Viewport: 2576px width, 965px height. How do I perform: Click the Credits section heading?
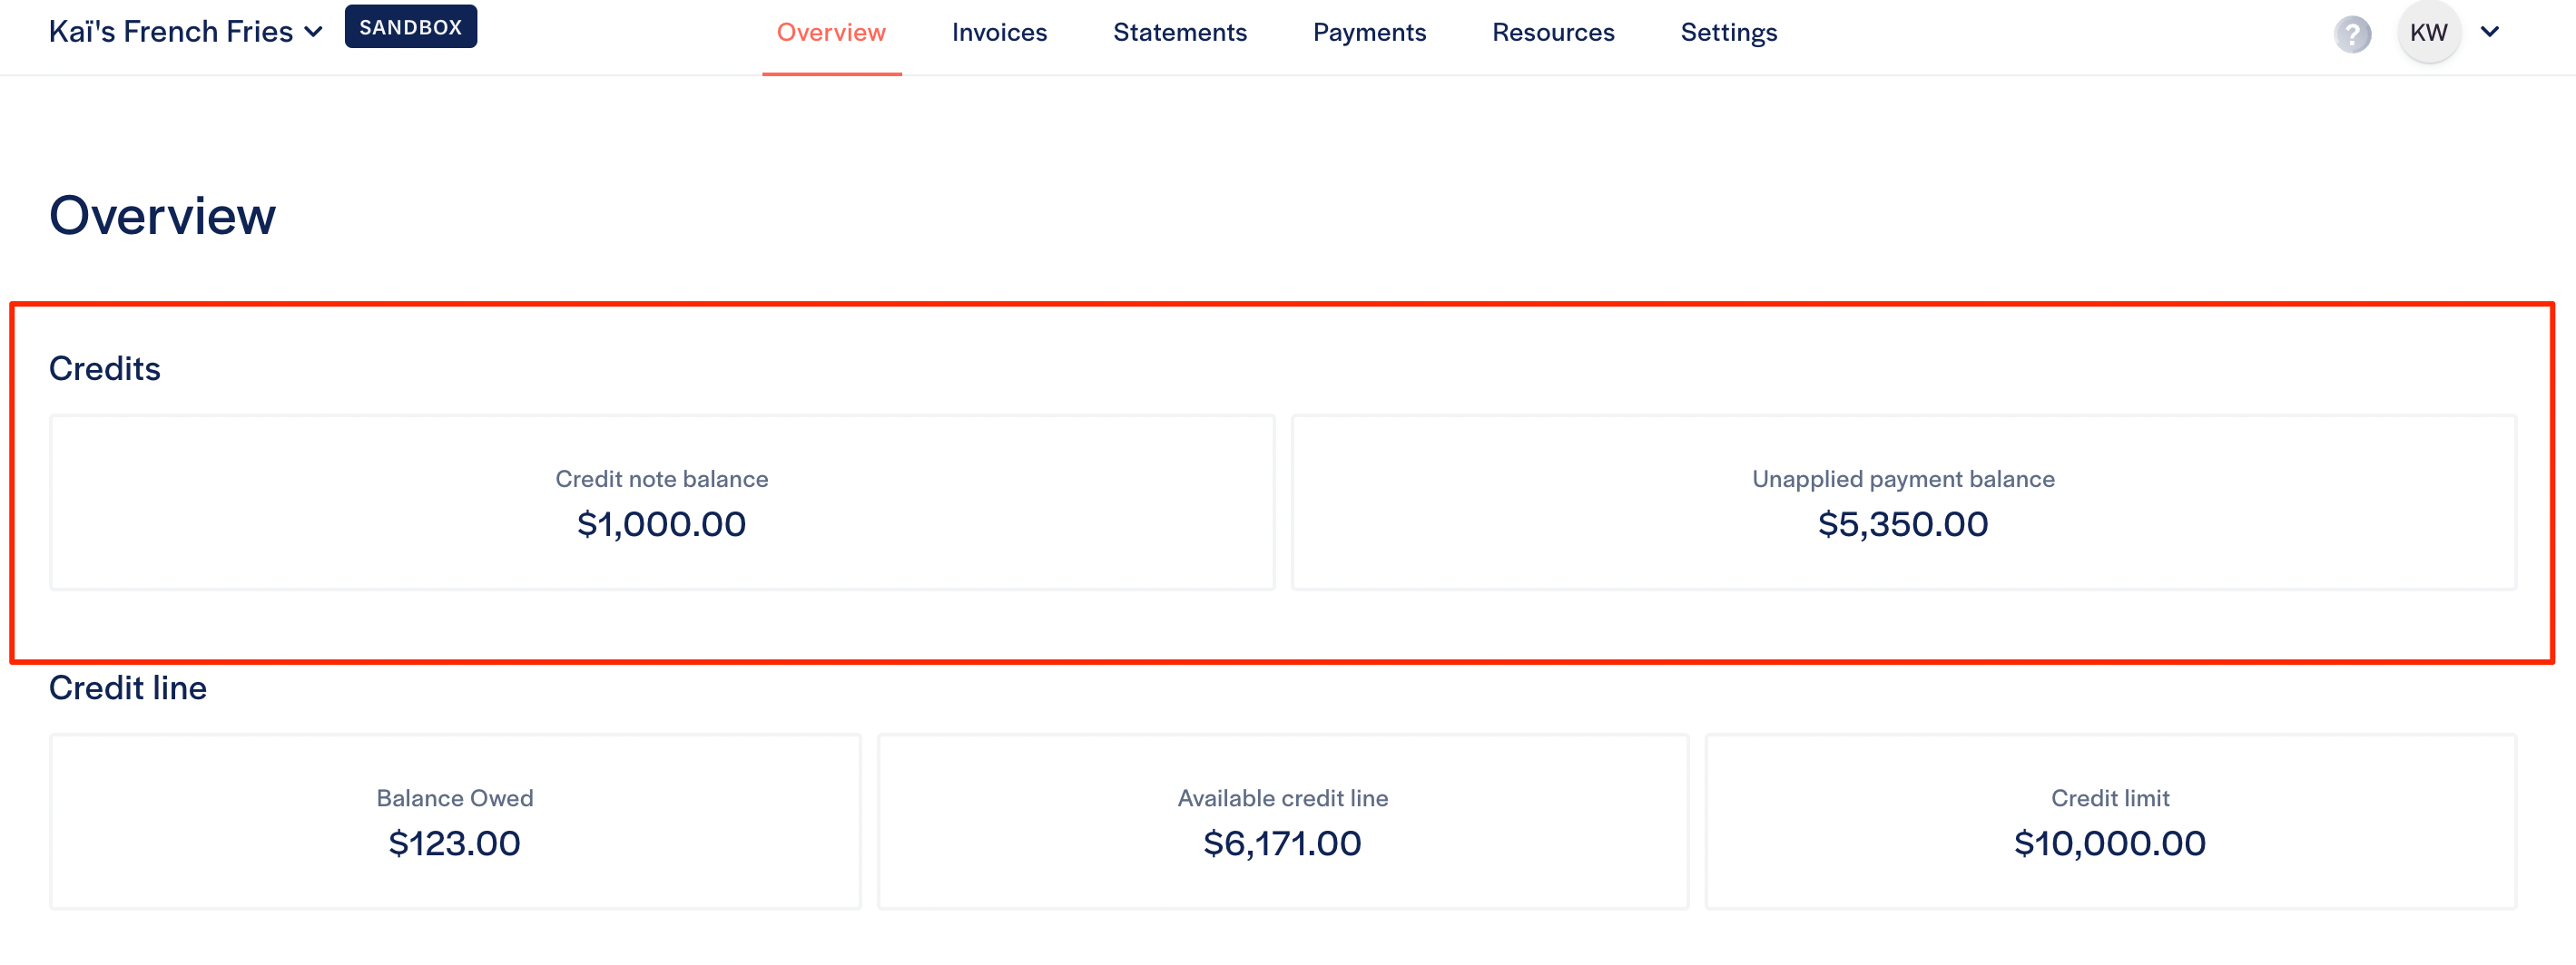click(105, 368)
